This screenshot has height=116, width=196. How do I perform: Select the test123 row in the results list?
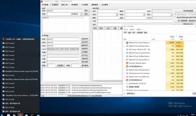coord(63,18)
